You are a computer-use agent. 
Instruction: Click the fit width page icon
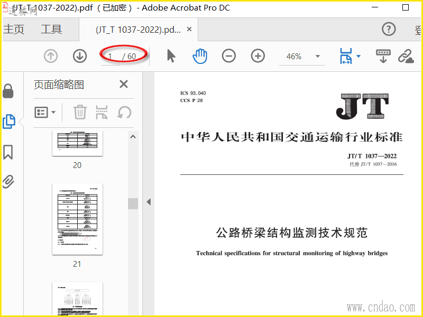tap(346, 56)
